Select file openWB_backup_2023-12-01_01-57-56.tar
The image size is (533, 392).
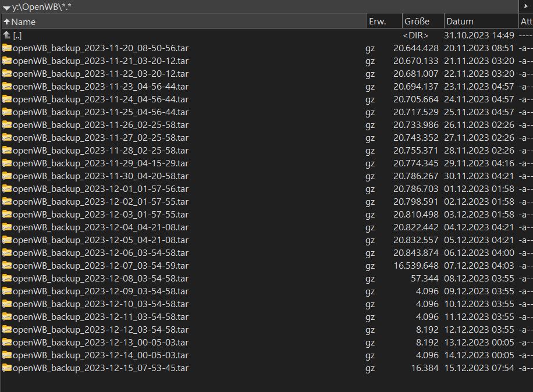100,188
